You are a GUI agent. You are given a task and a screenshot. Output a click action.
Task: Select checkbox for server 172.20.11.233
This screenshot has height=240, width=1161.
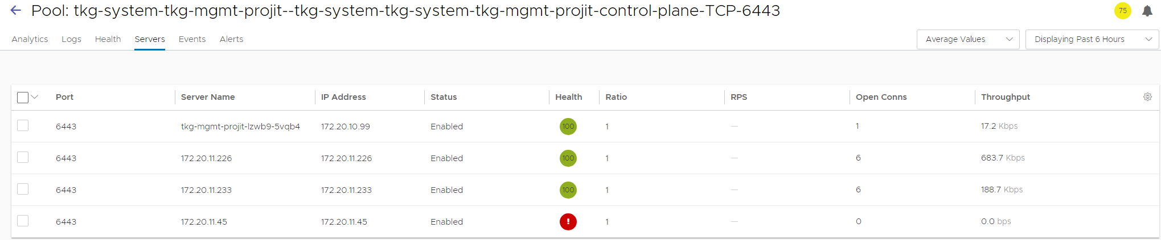23,189
